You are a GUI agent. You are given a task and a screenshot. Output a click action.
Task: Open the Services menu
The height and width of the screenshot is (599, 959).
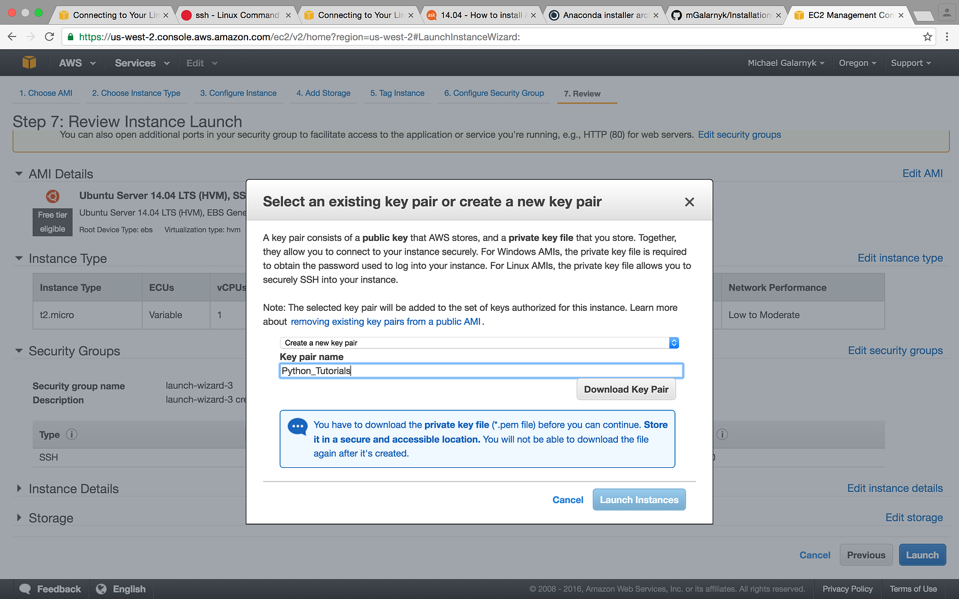[142, 63]
